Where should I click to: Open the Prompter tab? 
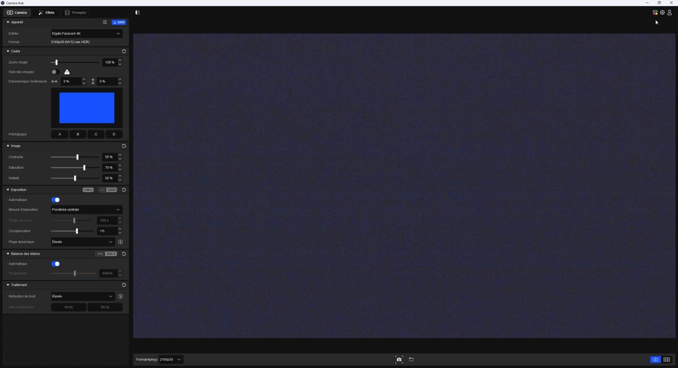(x=75, y=13)
